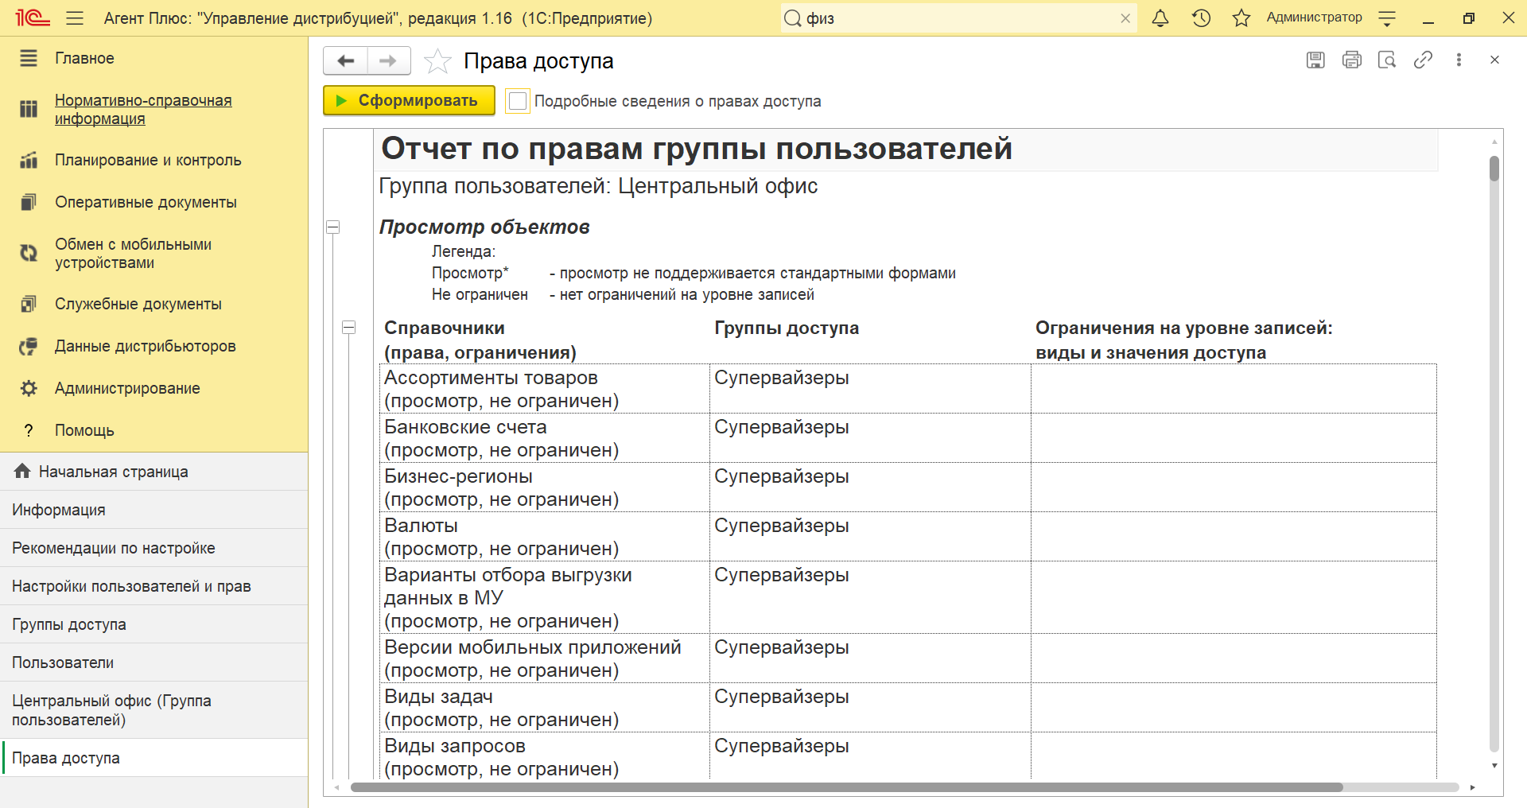
Task: Go forward with the right arrow button
Action: [388, 60]
